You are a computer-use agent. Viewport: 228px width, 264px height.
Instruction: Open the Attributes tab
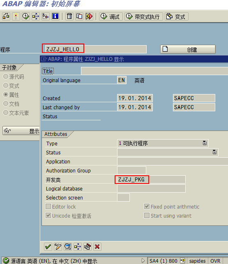[x=56, y=134]
